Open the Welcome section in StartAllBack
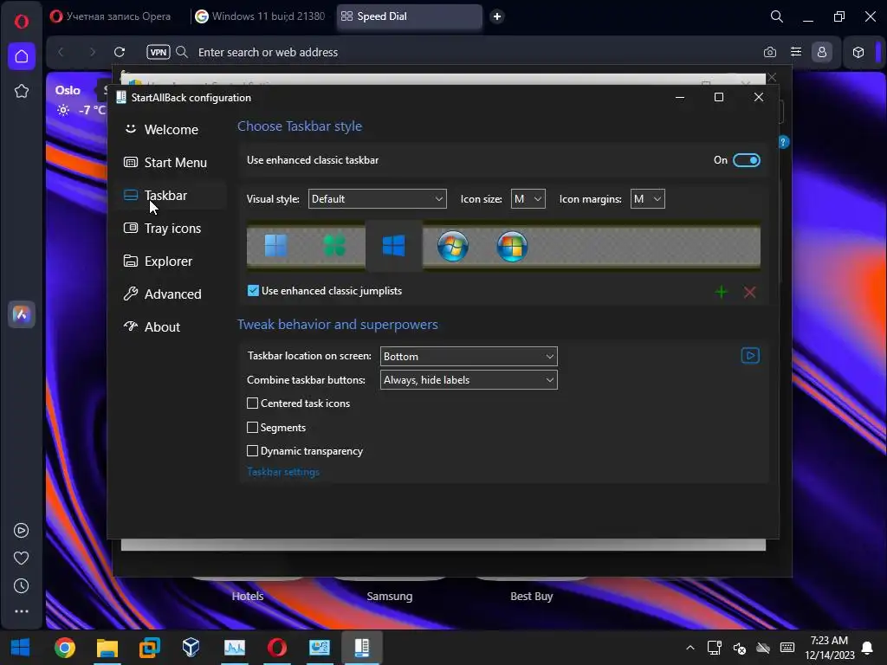This screenshot has width=887, height=665. pyautogui.click(x=162, y=130)
